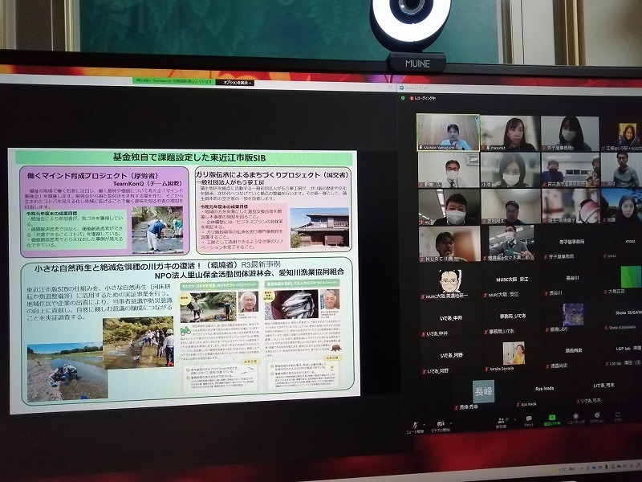Click slide title 基金独自で課題設定した東近江市版SIB
Image resolution: width=642 pixels, height=482 pixels.
(x=189, y=157)
